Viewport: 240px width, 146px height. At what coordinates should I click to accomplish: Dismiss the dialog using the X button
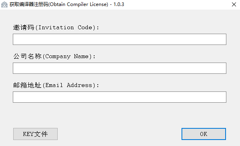pyautogui.click(x=234, y=4)
